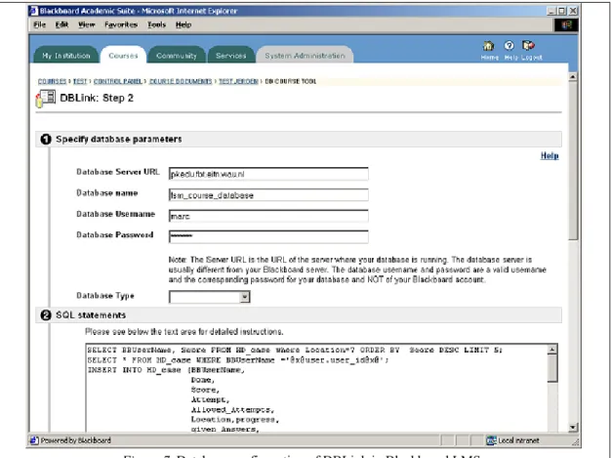The width and height of the screenshot is (611, 458).
Task: Click the SQL statements section heading
Action: (91, 315)
